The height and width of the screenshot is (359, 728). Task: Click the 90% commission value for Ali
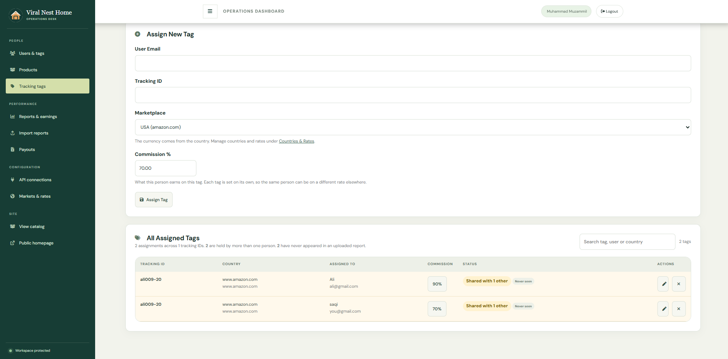click(437, 284)
